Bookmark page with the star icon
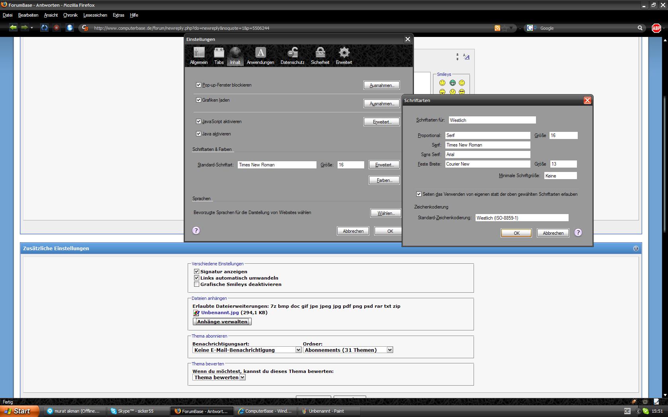 pyautogui.click(x=505, y=28)
